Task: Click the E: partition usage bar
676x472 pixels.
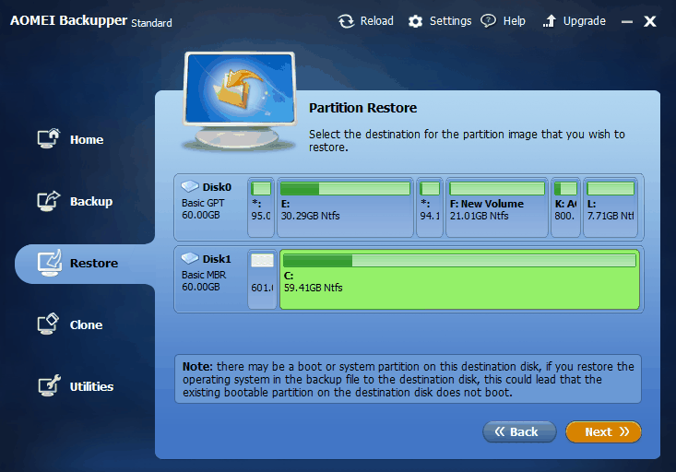Action: click(345, 188)
